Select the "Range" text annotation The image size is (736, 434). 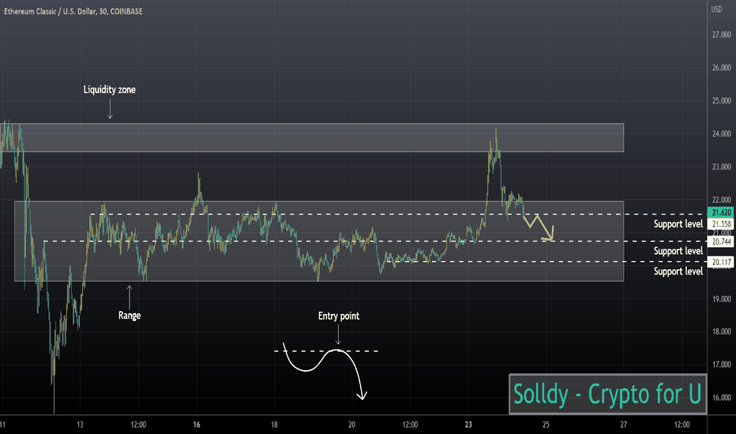coord(130,316)
